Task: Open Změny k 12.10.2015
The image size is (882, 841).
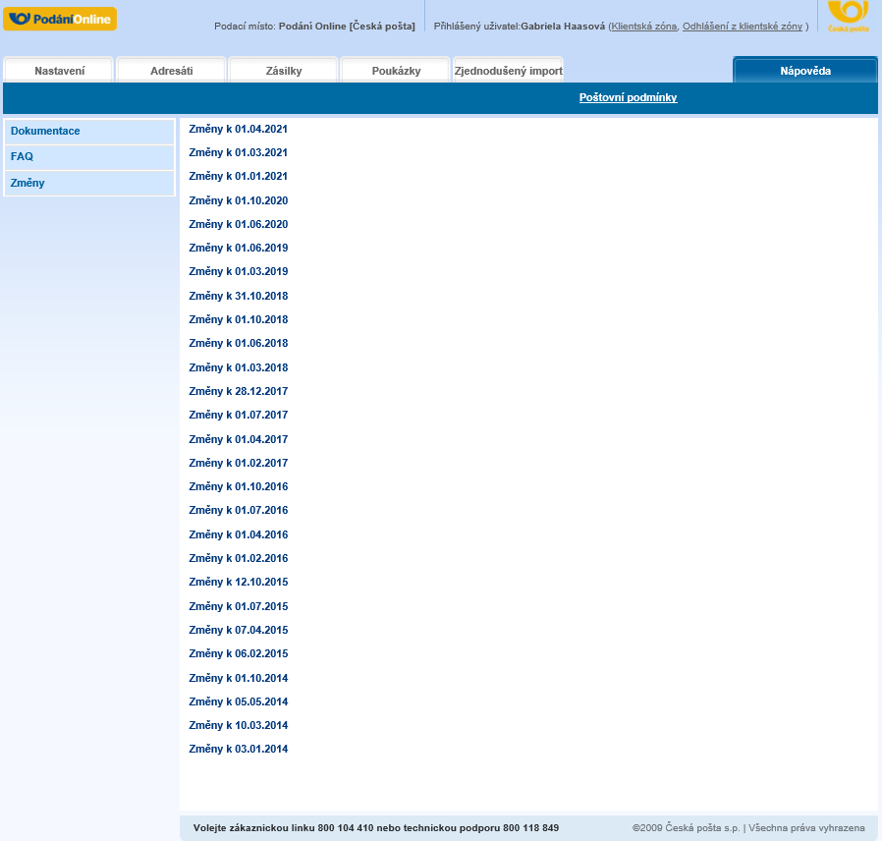Action: pyautogui.click(x=238, y=582)
